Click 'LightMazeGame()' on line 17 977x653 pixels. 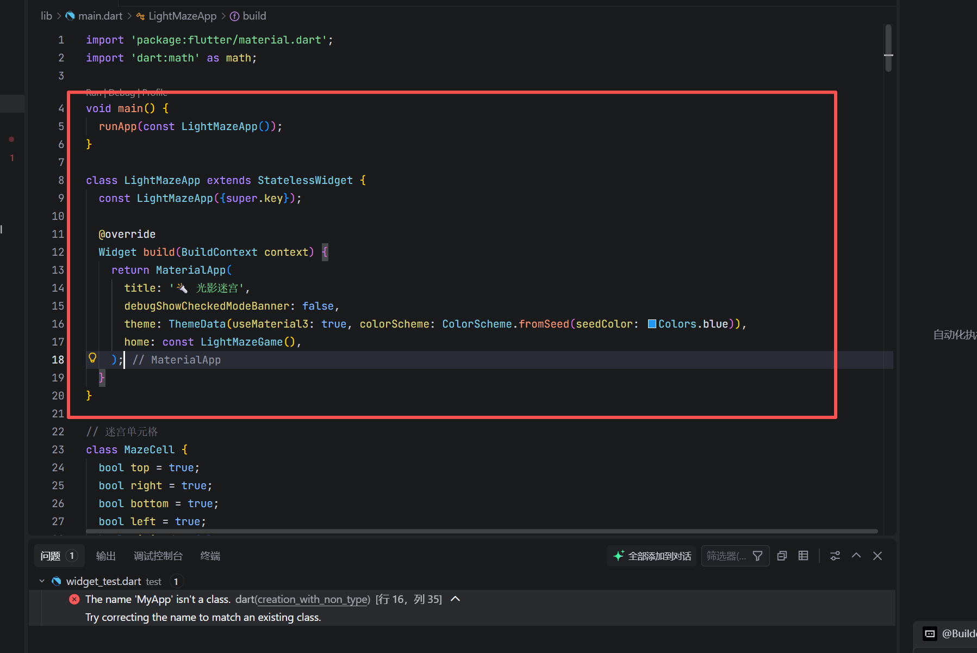248,342
